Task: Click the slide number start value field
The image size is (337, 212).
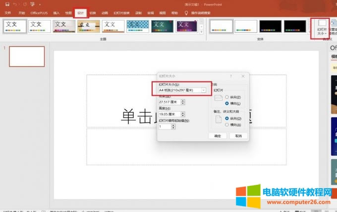Action: pyautogui.click(x=165, y=127)
